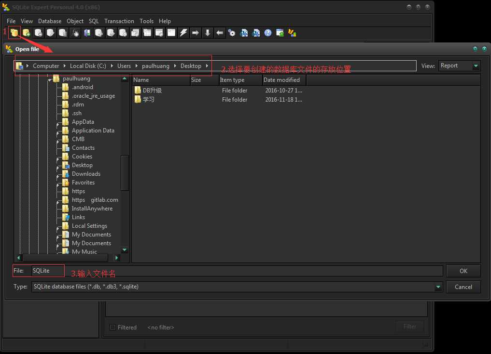The image size is (491, 354).
Task: Click the flask-with-plus toolbar icon
Action: coord(75,32)
